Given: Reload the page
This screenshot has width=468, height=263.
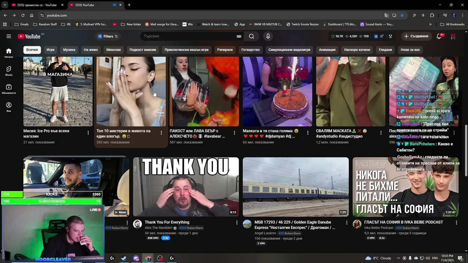Looking at the screenshot, I should (23, 15).
